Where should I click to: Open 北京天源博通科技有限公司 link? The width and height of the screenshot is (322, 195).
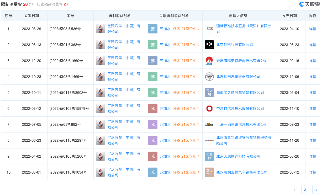(x=238, y=156)
